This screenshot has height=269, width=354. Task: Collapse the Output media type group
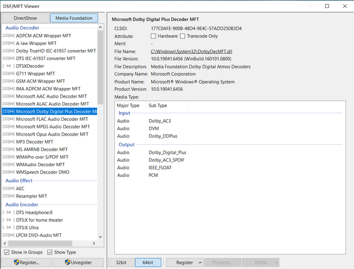tap(126, 145)
